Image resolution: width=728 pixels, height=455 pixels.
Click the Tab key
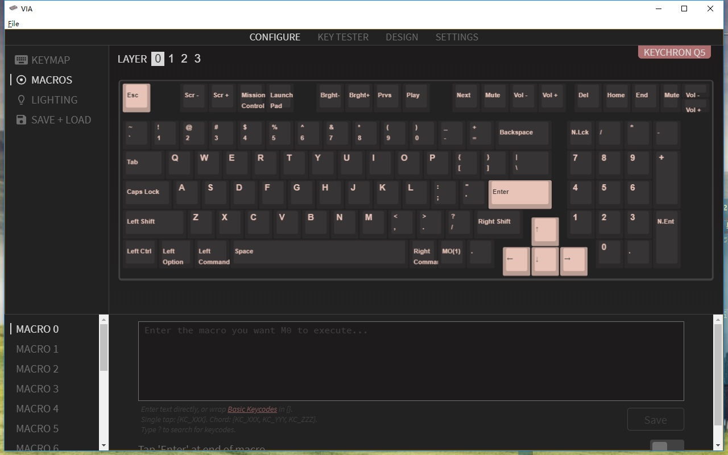143,165
